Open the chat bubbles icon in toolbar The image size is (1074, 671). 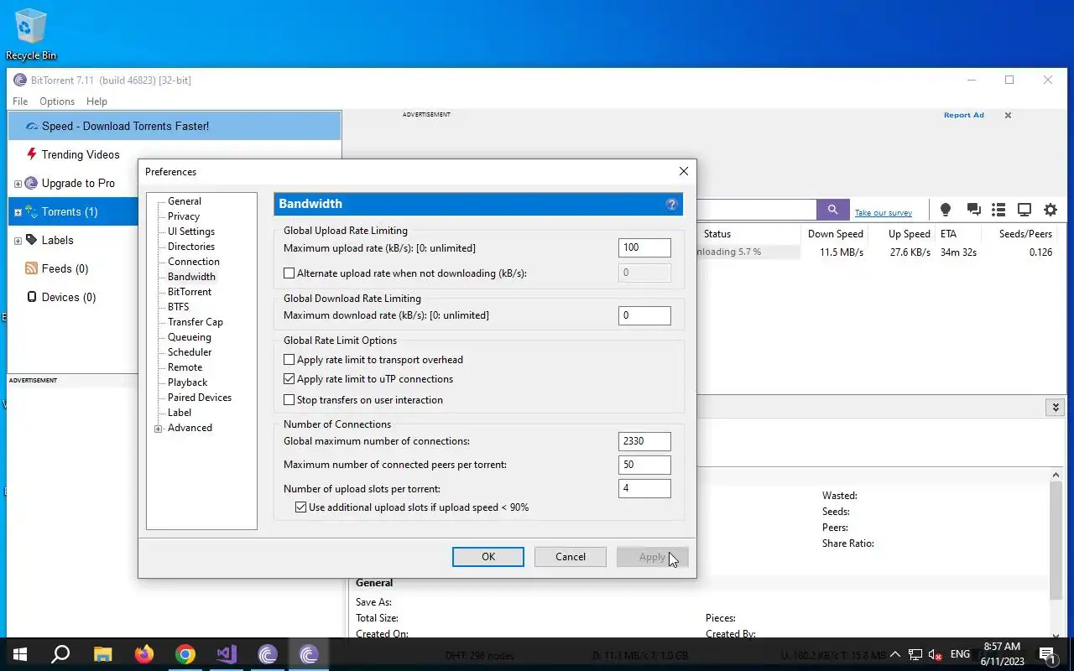(973, 210)
